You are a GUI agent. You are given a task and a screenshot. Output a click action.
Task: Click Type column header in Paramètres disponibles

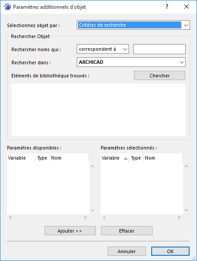[x=42, y=158]
